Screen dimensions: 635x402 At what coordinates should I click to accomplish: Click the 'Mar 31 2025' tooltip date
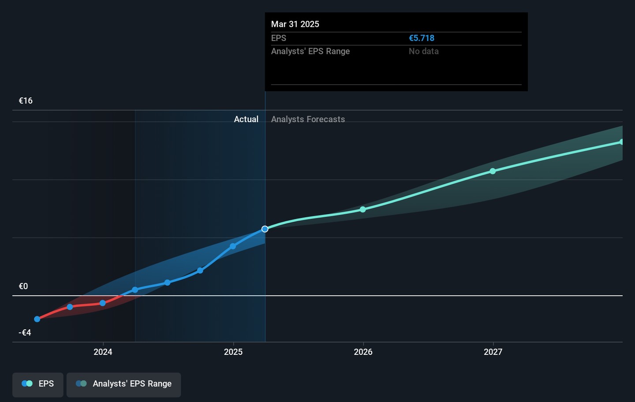[295, 24]
